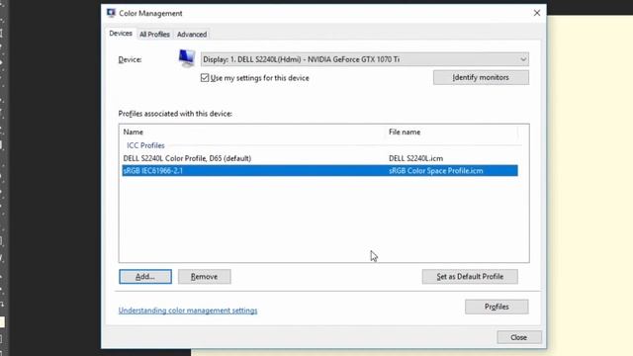633x356 pixels.
Task: Click the Identify monitors button
Action: 481,77
